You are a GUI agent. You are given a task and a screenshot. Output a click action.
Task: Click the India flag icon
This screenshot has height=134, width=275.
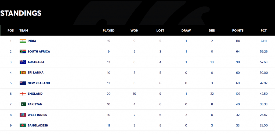tap(23, 41)
